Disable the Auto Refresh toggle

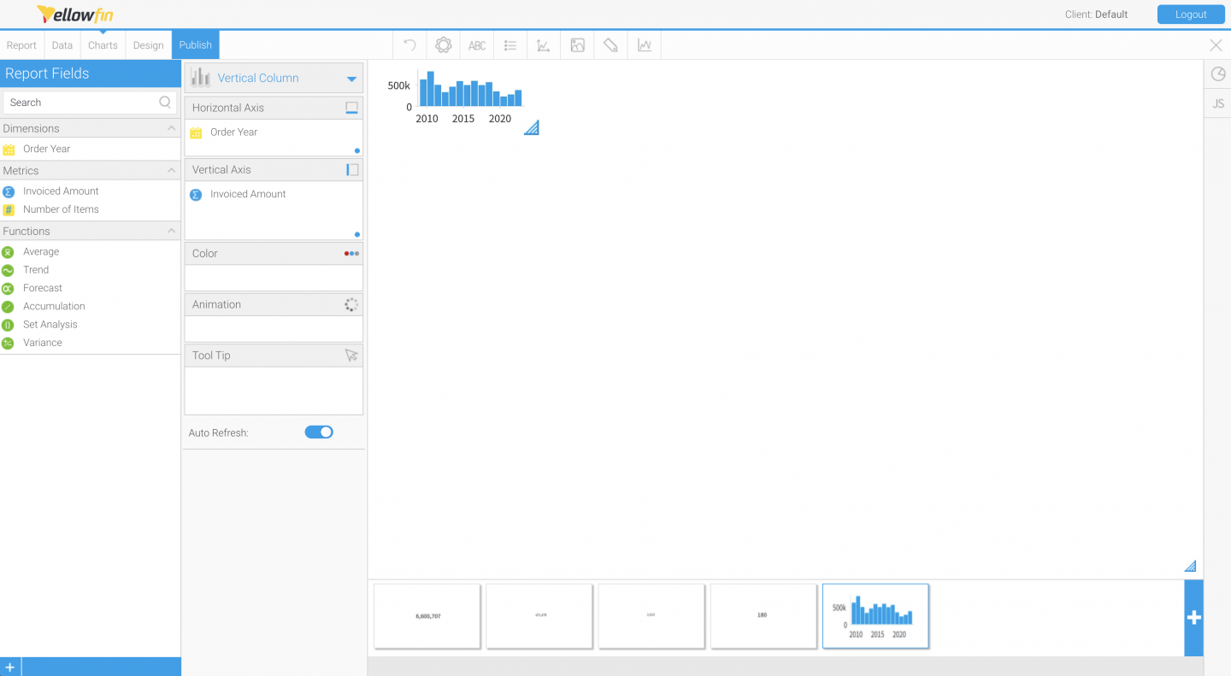click(319, 432)
